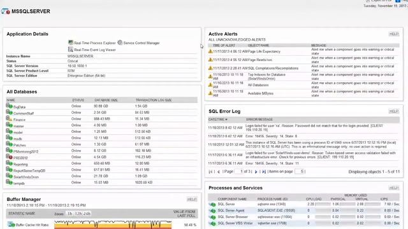Click the SQL Server Agent status icon
Image resolution: width=408 pixels, height=229 pixels.
coord(212,211)
